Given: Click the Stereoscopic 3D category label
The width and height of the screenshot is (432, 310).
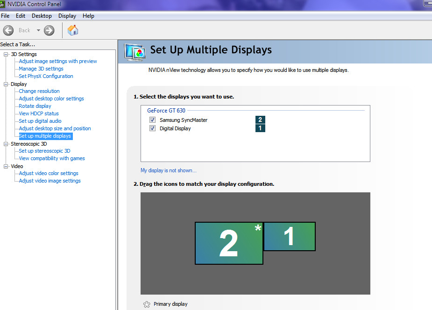Looking at the screenshot, I should (29, 144).
